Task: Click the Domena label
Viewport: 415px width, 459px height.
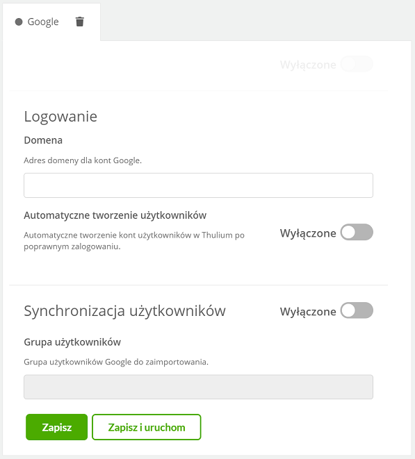Action: (x=43, y=140)
